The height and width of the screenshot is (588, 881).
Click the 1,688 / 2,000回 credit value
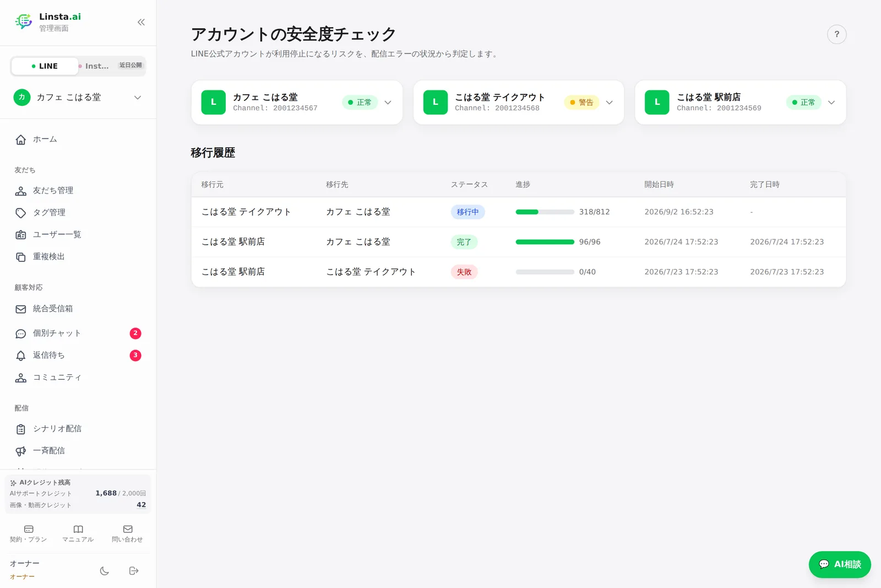pyautogui.click(x=121, y=493)
